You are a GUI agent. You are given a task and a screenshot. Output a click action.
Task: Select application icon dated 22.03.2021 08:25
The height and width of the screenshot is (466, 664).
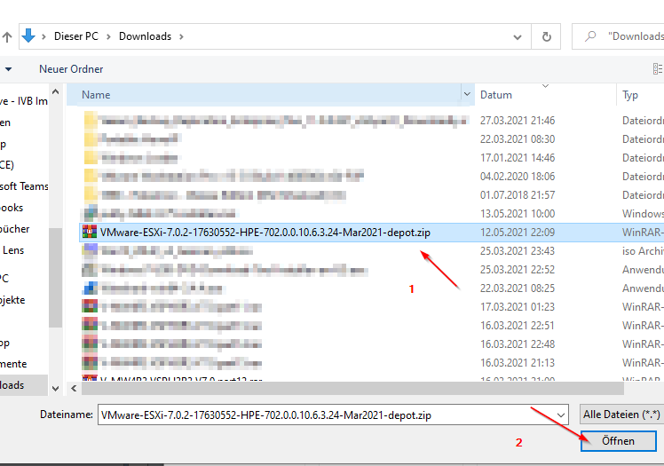tap(90, 288)
